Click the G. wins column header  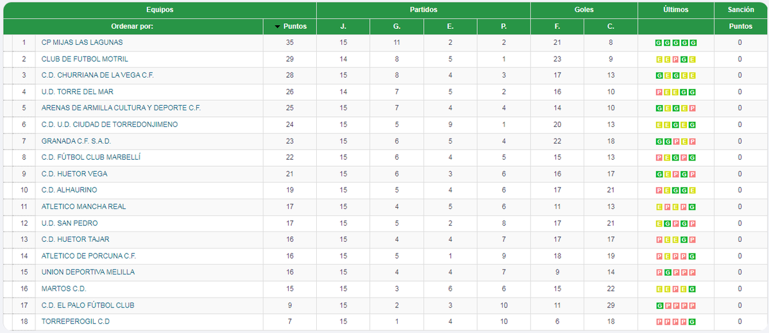(396, 27)
